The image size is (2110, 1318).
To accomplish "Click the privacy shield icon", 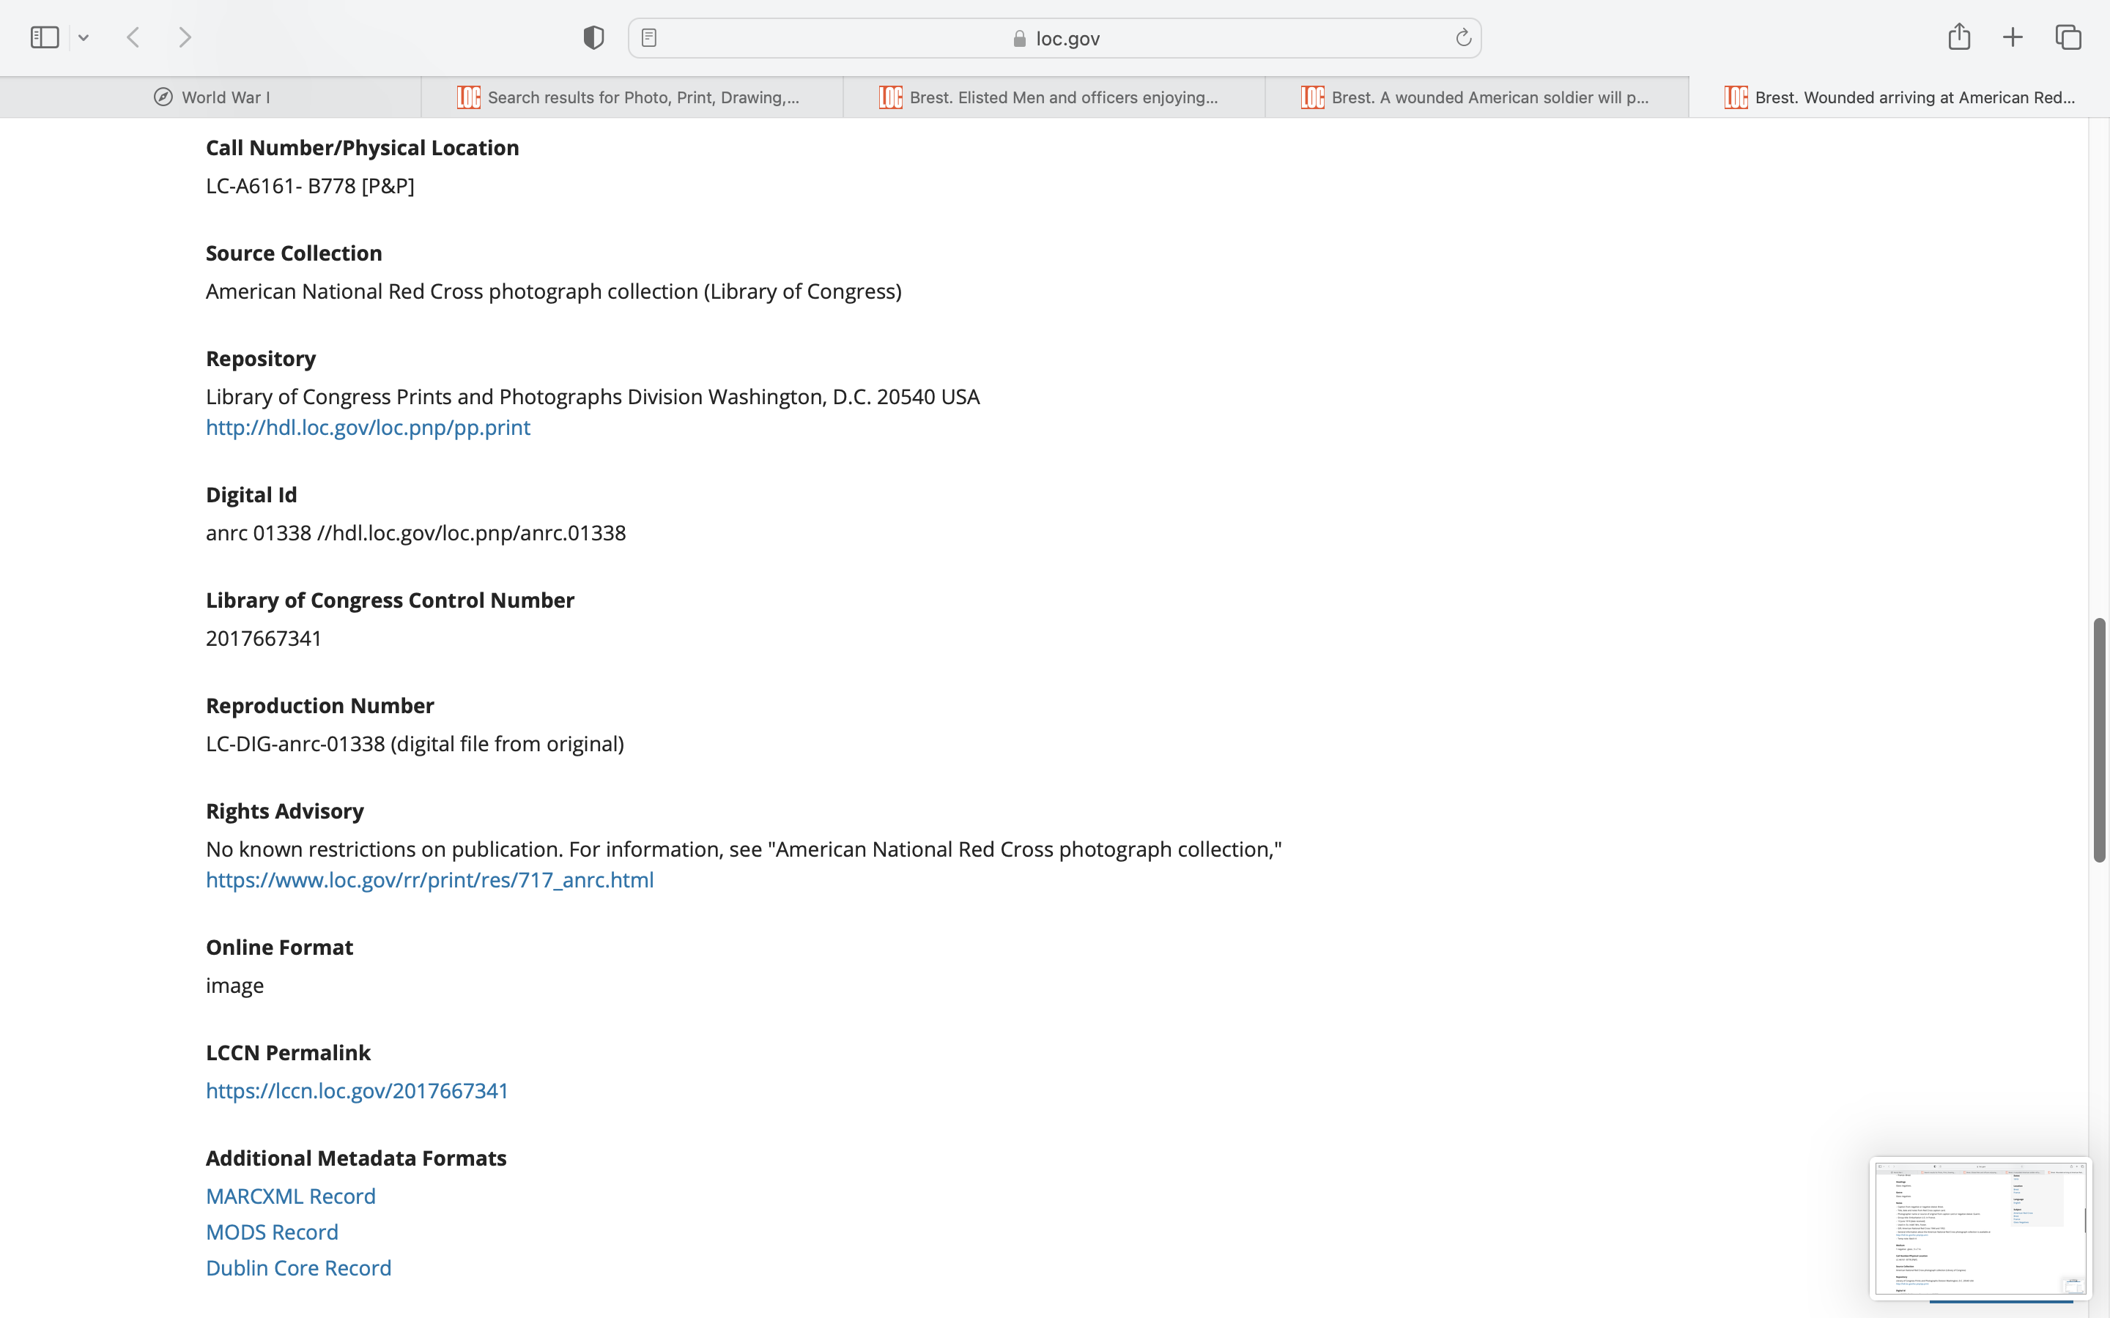I will pyautogui.click(x=593, y=37).
